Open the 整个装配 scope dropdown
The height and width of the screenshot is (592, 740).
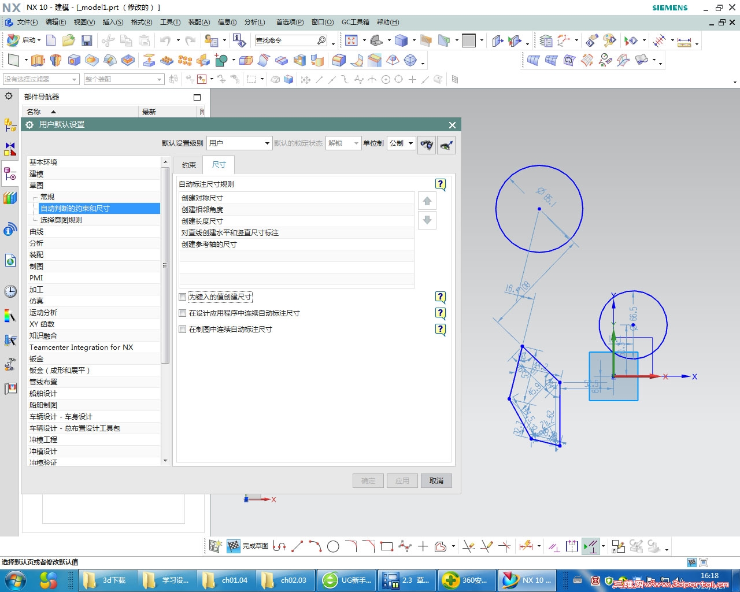124,79
